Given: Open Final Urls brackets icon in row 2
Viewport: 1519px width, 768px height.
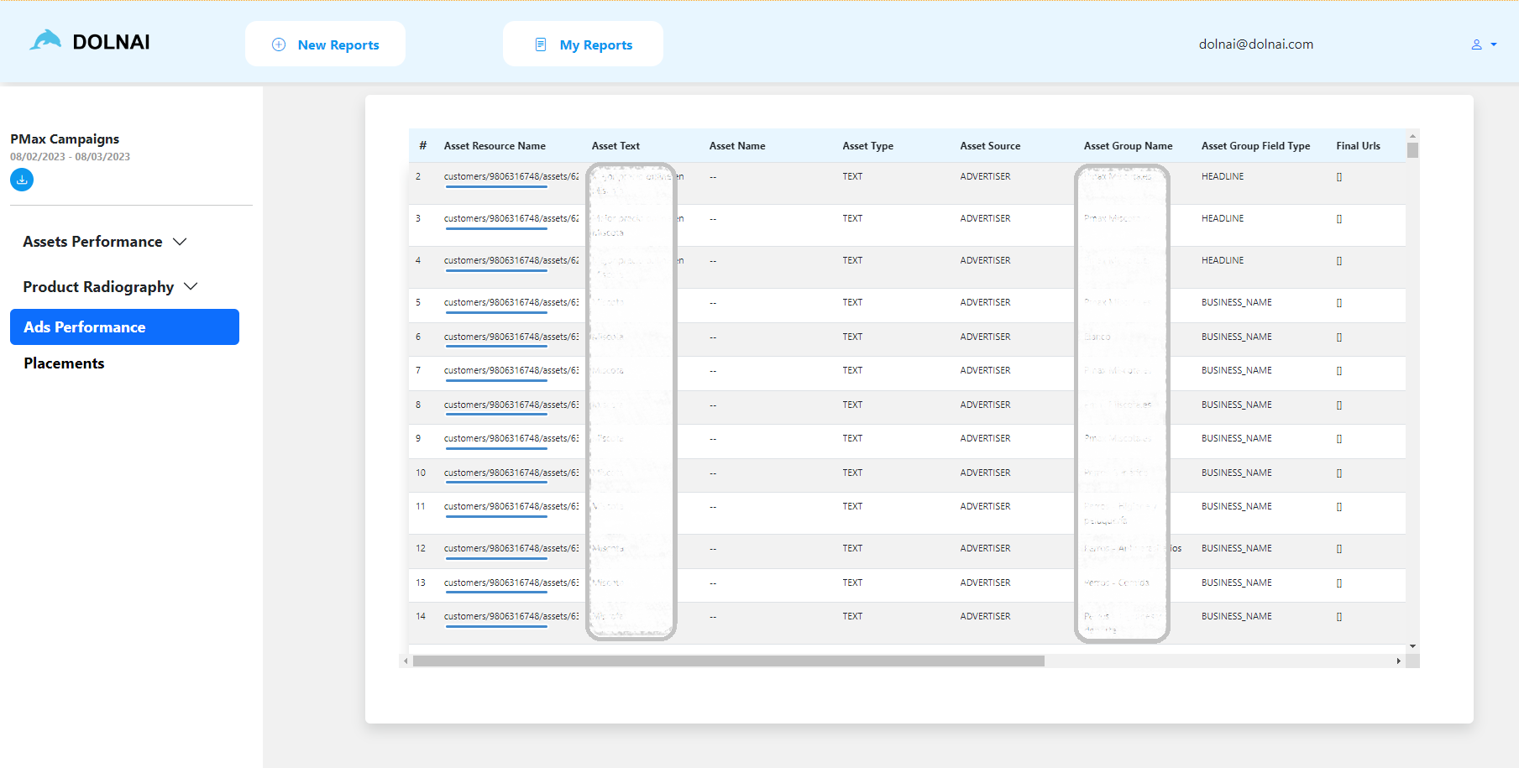Looking at the screenshot, I should click(x=1338, y=176).
